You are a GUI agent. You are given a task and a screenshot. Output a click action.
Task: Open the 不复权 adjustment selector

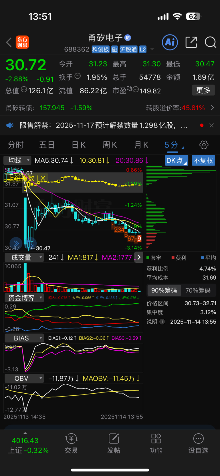(203, 160)
